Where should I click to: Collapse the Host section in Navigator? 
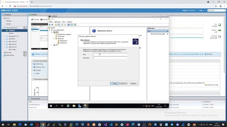click(3, 18)
